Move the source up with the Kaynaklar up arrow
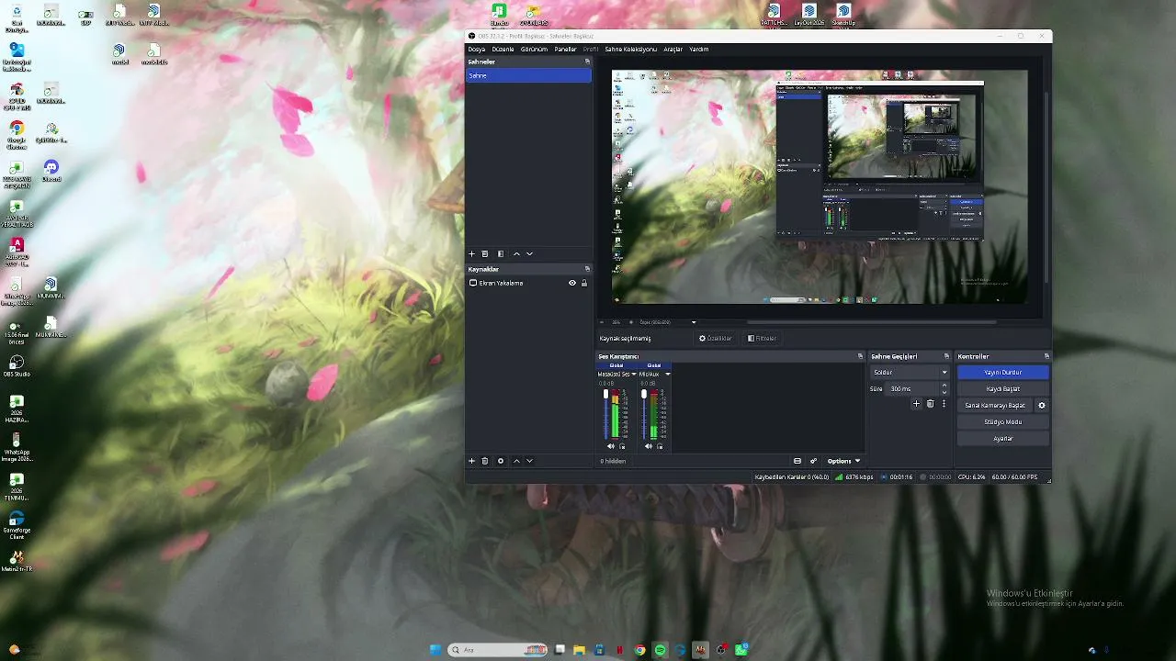The height and width of the screenshot is (661, 1176). tap(516, 461)
